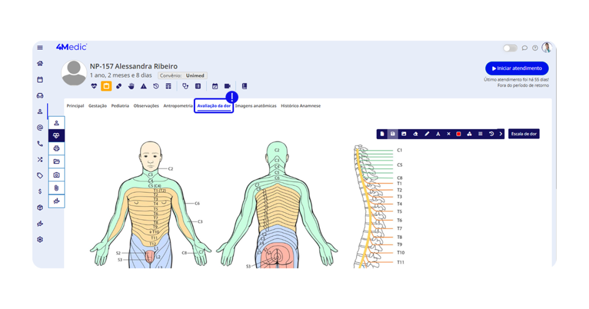Open the stethoscope icon under patient name

tap(185, 86)
